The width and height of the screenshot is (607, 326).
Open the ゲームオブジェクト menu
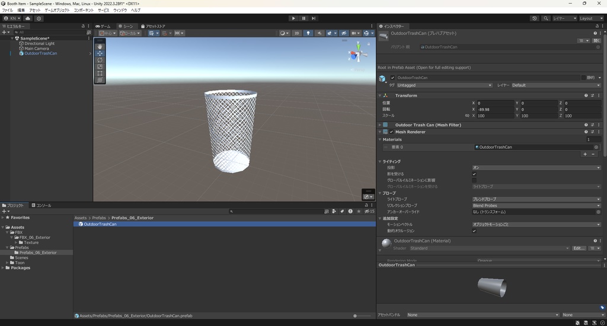(57, 10)
